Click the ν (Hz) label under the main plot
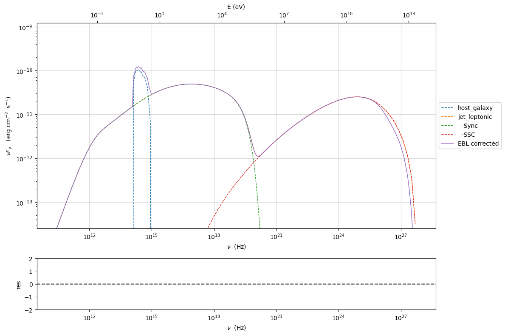Image resolution: width=505 pixels, height=335 pixels. coord(236,247)
